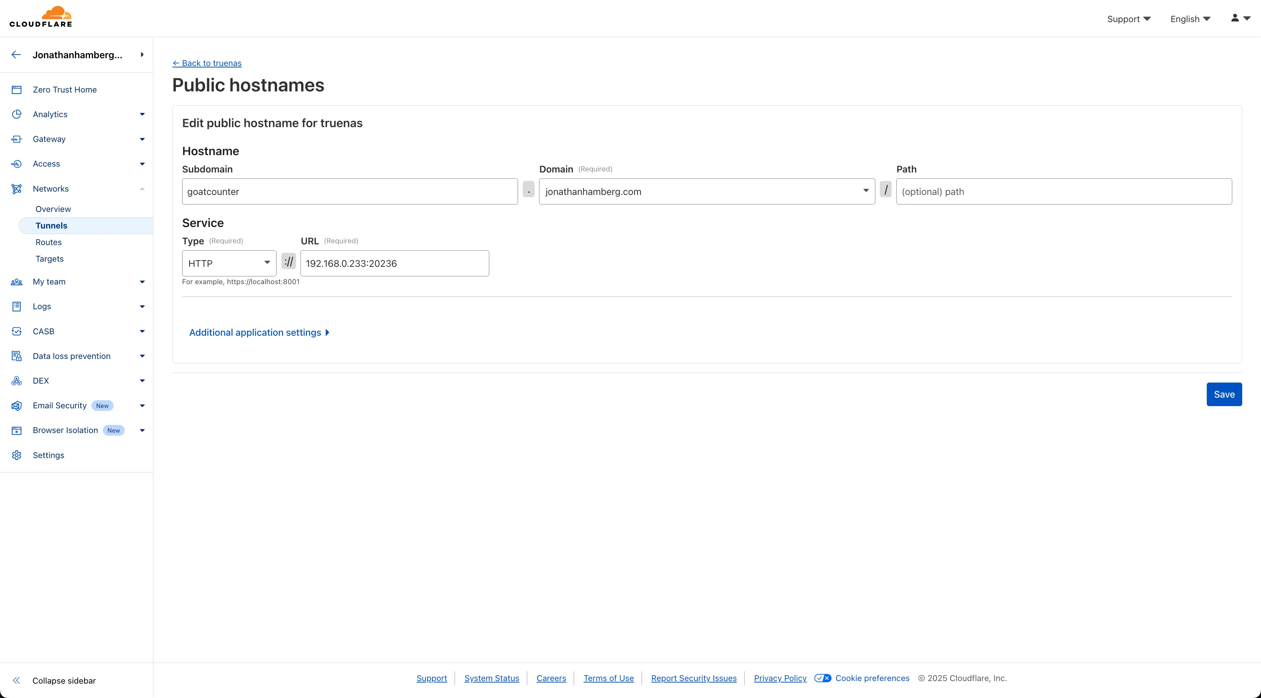Click the Cookie preferences text link

tap(872, 678)
